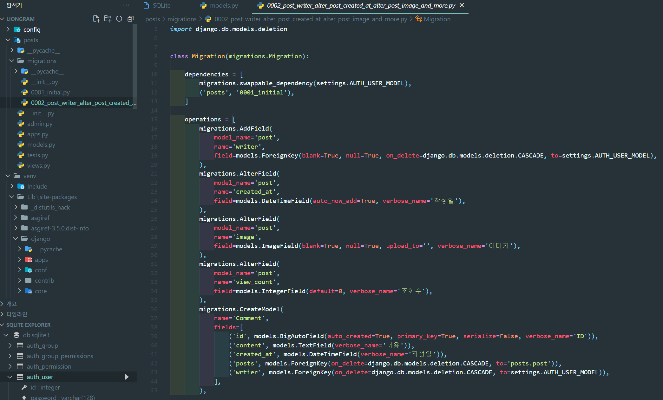The height and width of the screenshot is (400, 663).
Task: Select the asgiref folder
Action: (40, 218)
